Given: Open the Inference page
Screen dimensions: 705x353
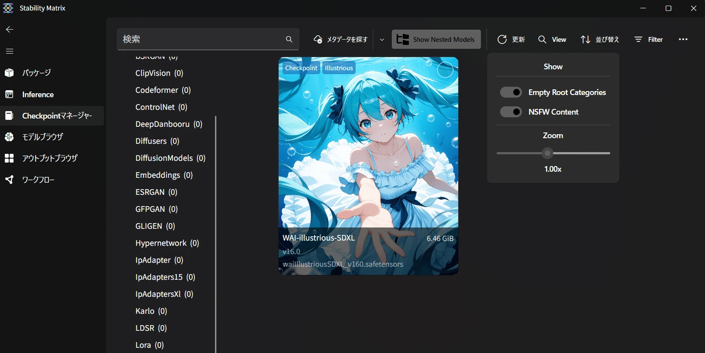Looking at the screenshot, I should (x=52, y=94).
